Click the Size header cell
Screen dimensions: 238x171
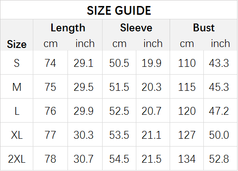[x=17, y=44]
